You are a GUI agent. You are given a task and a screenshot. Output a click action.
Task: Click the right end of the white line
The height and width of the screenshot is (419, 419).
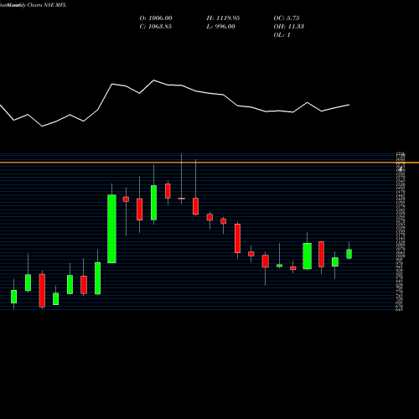pos(349,105)
